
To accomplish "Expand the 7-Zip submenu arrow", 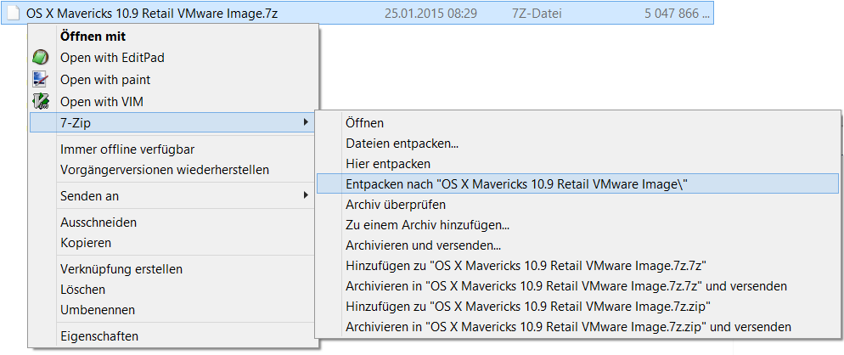I will [x=306, y=123].
